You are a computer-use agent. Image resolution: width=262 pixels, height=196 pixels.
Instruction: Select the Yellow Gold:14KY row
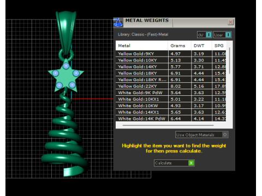point(171,67)
